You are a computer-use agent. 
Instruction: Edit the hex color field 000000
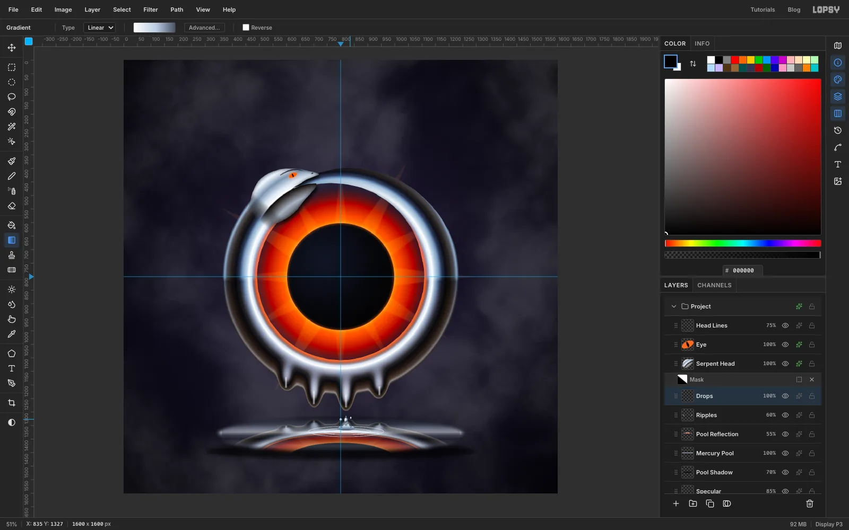click(x=743, y=270)
